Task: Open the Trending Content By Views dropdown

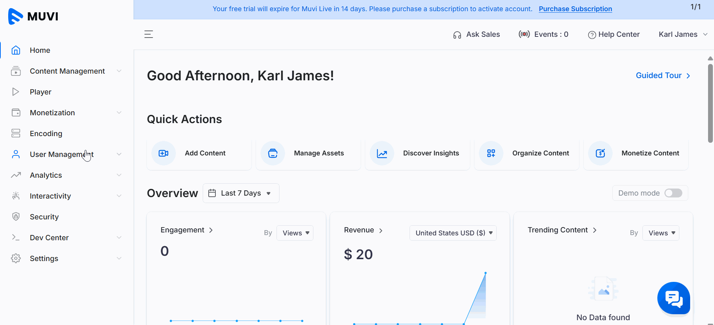Action: 661,233
